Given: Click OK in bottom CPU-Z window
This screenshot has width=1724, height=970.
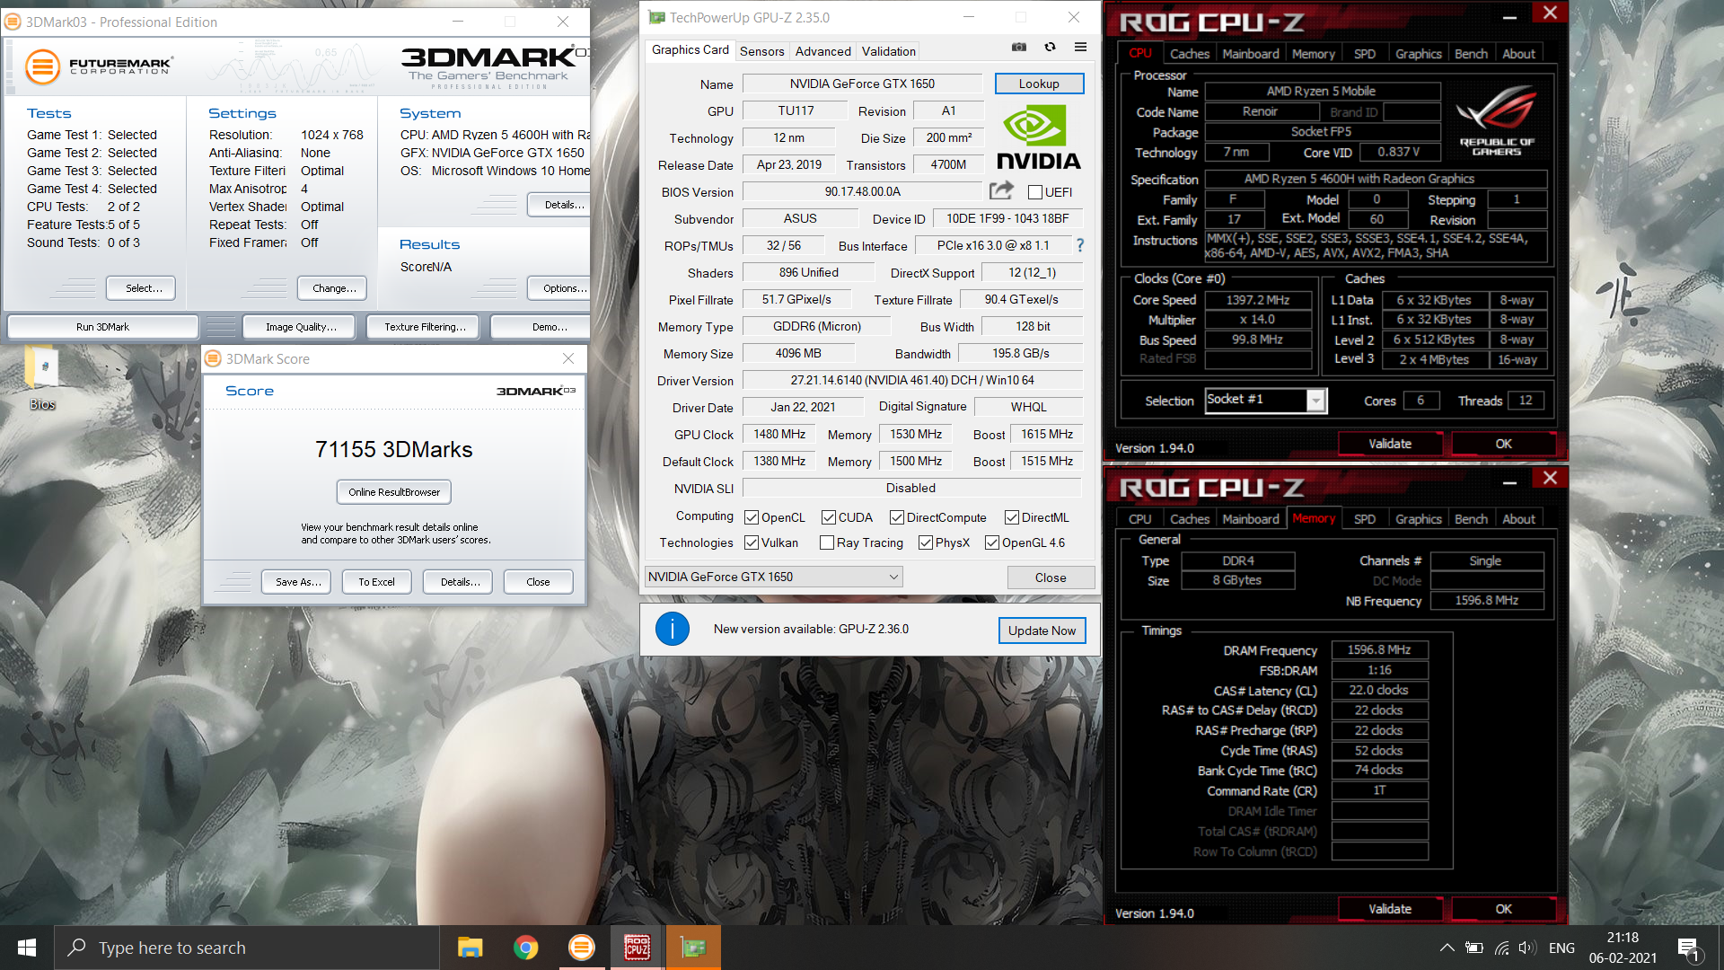Looking at the screenshot, I should [x=1504, y=909].
